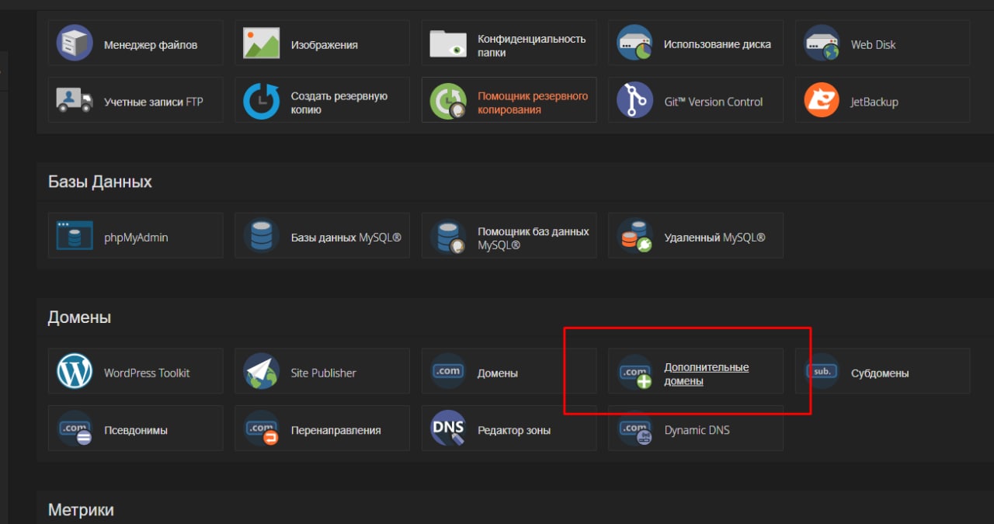Click the Помощник баз данных MySQL icon
The width and height of the screenshot is (994, 524).
448,238
